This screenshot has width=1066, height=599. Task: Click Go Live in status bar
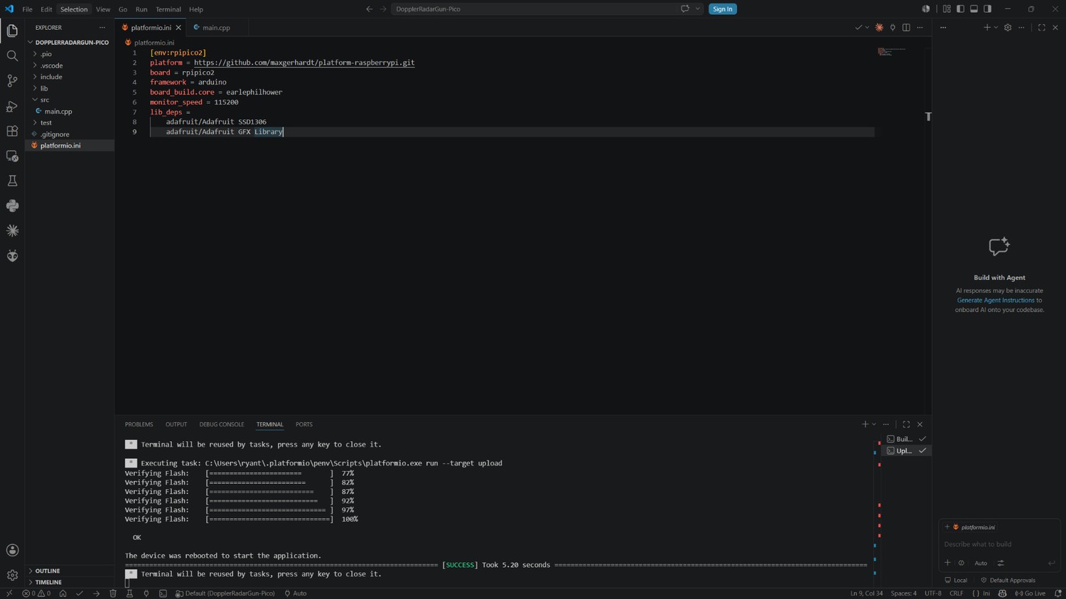pyautogui.click(x=1030, y=593)
